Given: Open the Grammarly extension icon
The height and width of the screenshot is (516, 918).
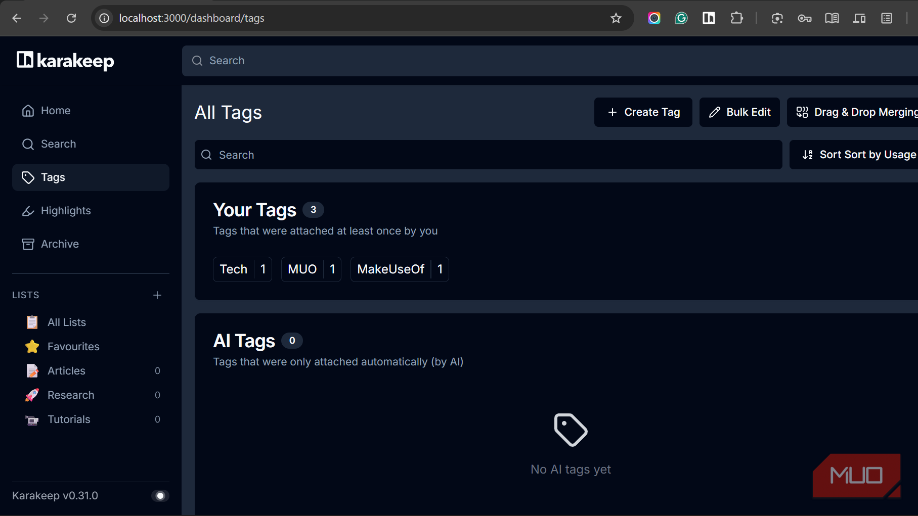Looking at the screenshot, I should pyautogui.click(x=681, y=18).
